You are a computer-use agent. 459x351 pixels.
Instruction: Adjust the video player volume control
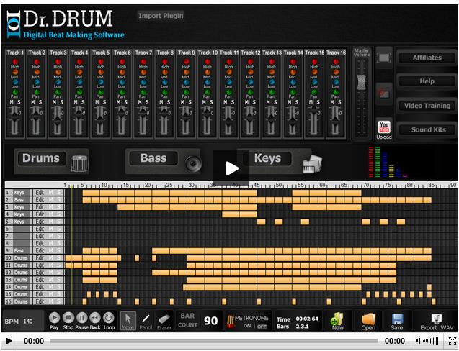point(428,341)
